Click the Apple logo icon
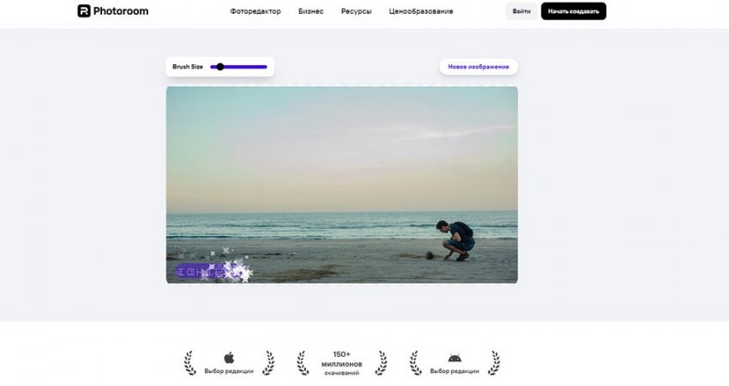The image size is (729, 386). [x=229, y=358]
